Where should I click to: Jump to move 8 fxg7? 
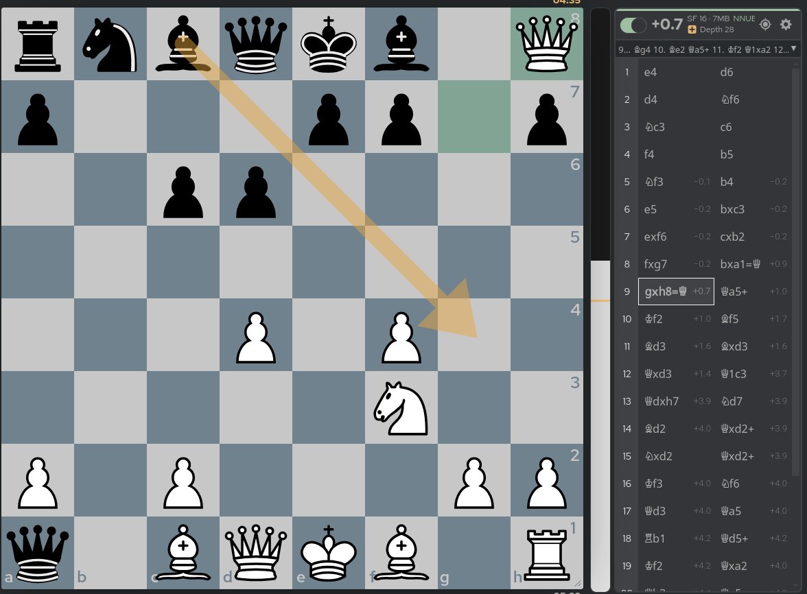(x=677, y=264)
